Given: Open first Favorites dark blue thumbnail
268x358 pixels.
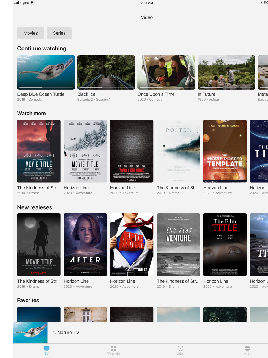Looking at the screenshot, I should (x=39, y=314).
